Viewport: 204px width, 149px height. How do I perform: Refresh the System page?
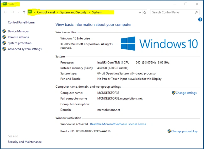145,12
